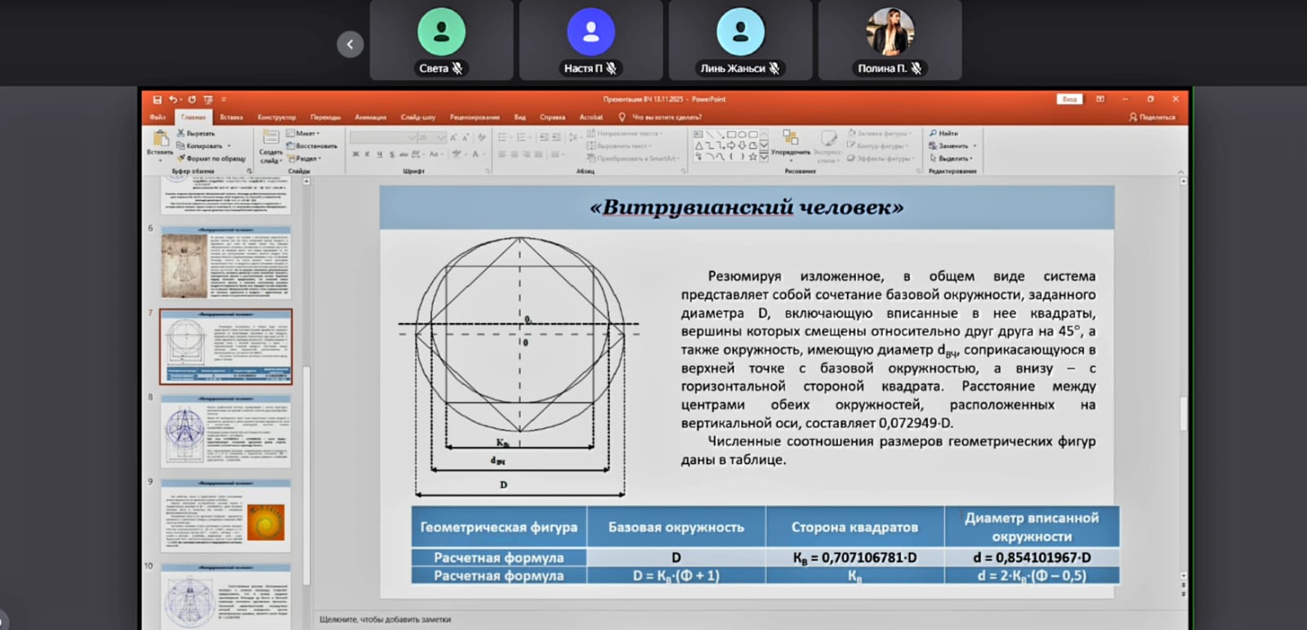Switch to the Анимация tab
1307x630 pixels.
pyautogui.click(x=370, y=118)
